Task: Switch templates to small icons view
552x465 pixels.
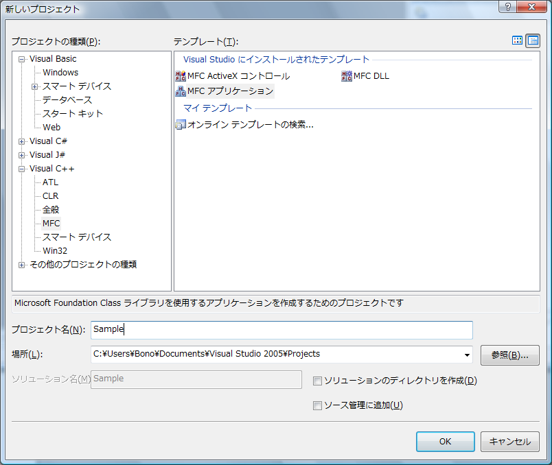Action: pos(533,40)
